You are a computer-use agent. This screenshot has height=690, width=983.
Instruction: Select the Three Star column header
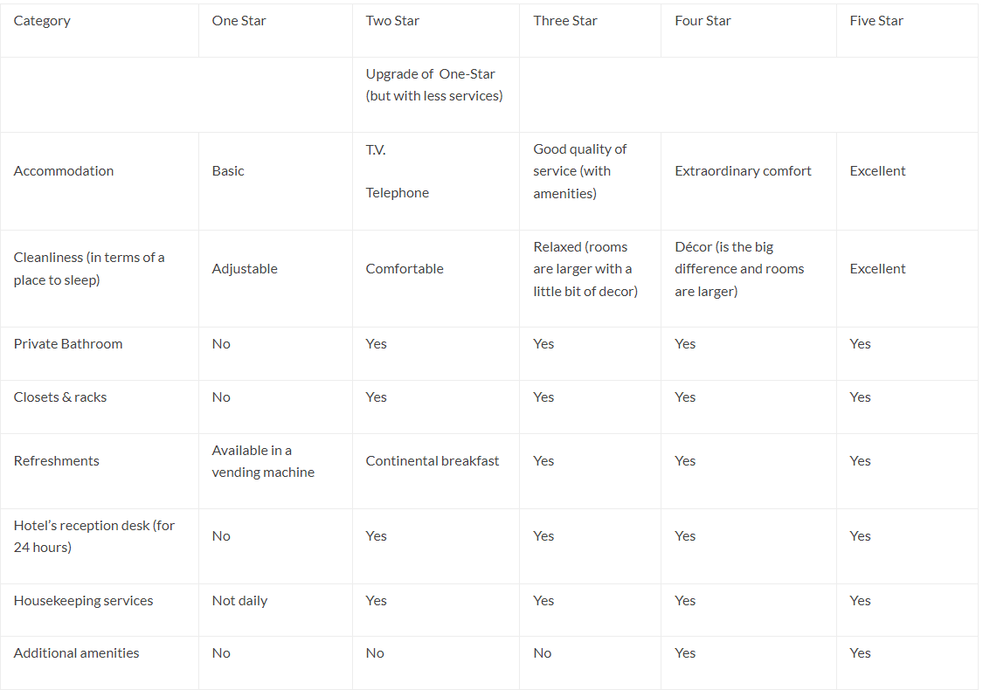[565, 21]
